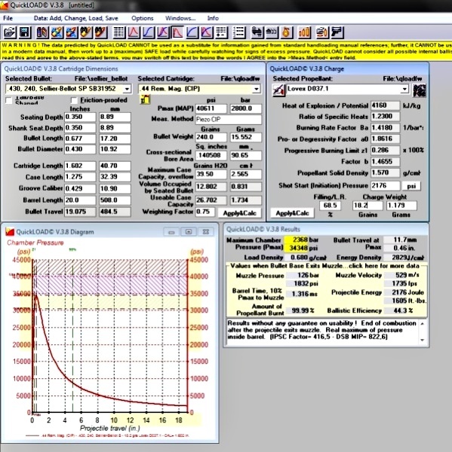Expand the Selected Bullet dropdown
452x452 pixels.
pyautogui.click(x=127, y=89)
